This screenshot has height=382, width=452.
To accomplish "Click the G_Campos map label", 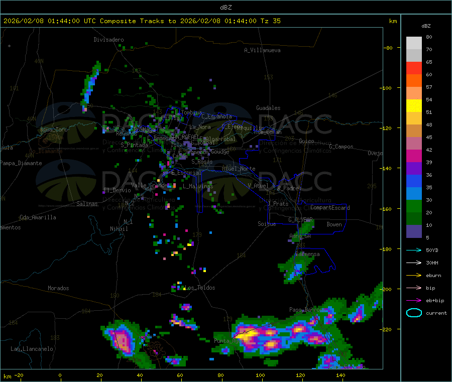I will point(342,147).
